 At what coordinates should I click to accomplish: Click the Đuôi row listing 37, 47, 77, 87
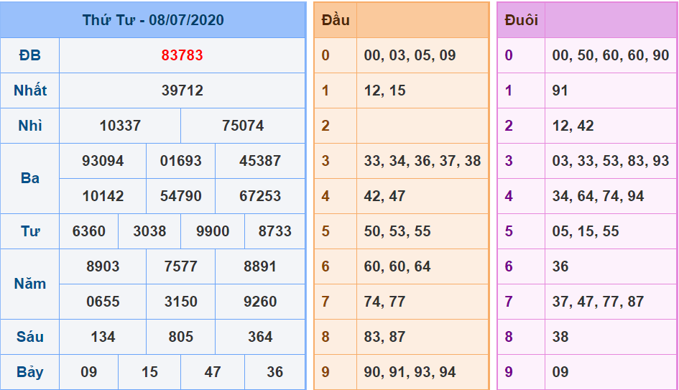pos(598,302)
